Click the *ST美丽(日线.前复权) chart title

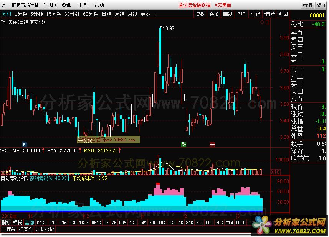[23, 22]
